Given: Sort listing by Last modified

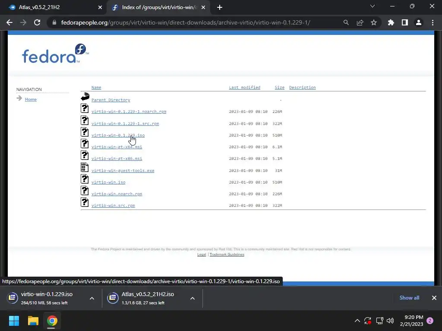Looking at the screenshot, I should click(x=244, y=87).
